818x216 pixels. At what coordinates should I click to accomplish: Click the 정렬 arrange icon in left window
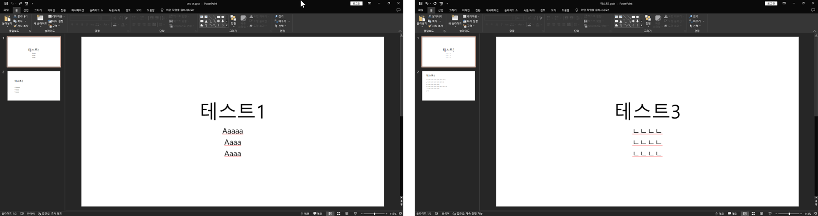click(x=233, y=19)
